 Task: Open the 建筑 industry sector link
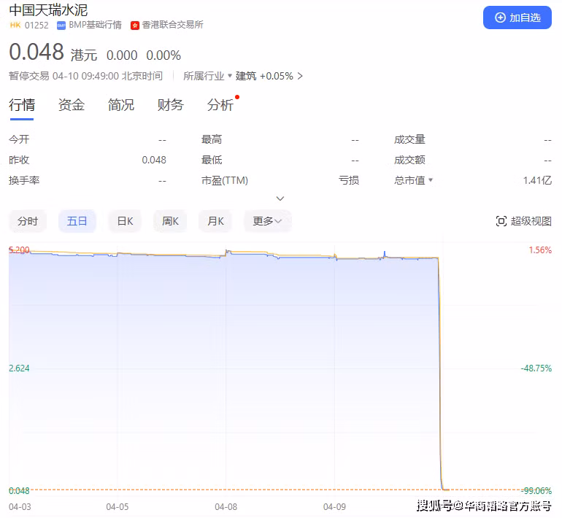pos(246,76)
